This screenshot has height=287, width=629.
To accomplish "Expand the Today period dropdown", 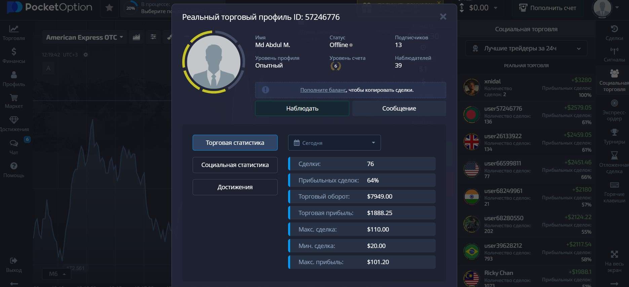I will [x=334, y=143].
